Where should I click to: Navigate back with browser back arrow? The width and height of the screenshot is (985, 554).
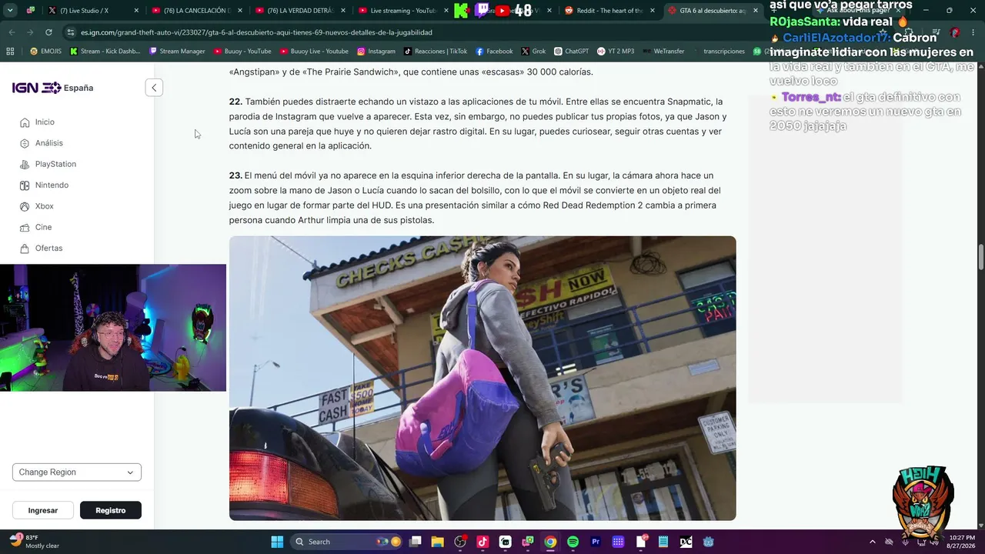pyautogui.click(x=12, y=32)
